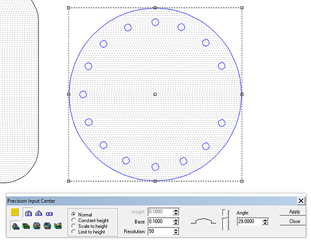This screenshot has height=243, width=311.
Task: Close the Precision Input Center with X
Action: [301, 201]
